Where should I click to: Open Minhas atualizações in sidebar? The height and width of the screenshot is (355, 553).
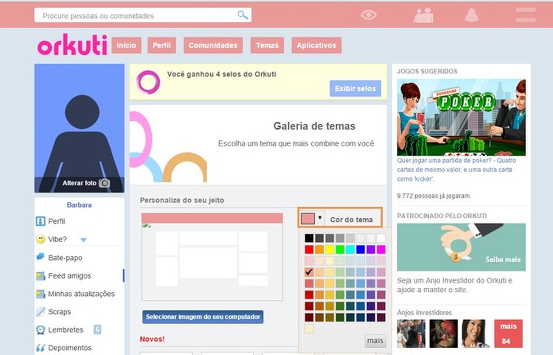[81, 294]
